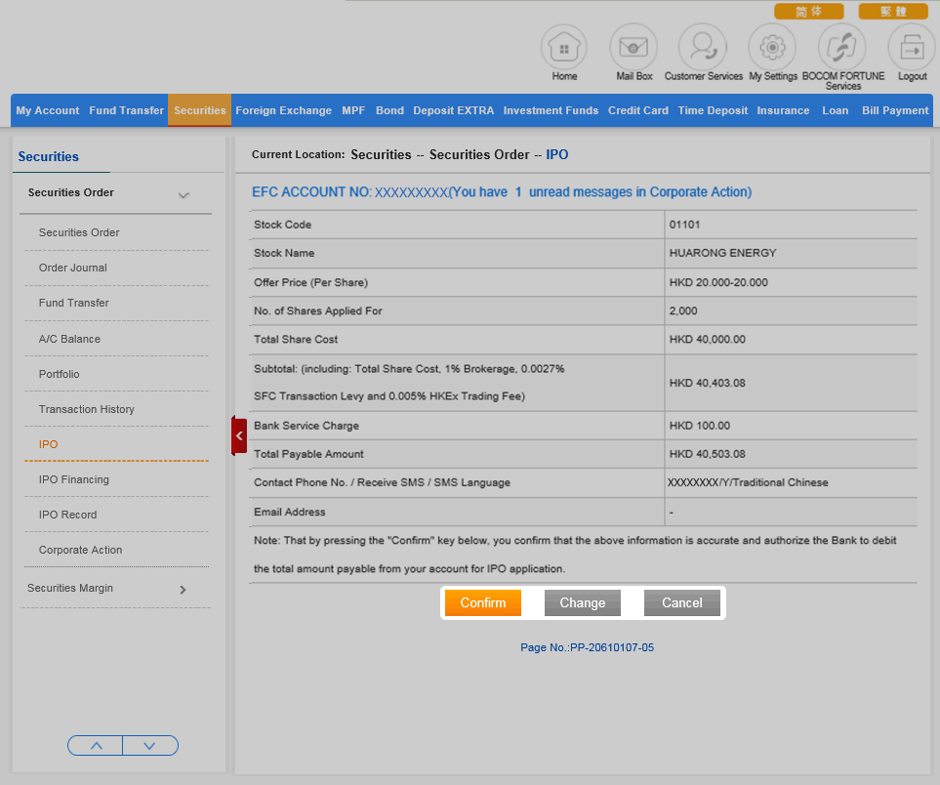Expand the Securities Margin section

click(183, 590)
